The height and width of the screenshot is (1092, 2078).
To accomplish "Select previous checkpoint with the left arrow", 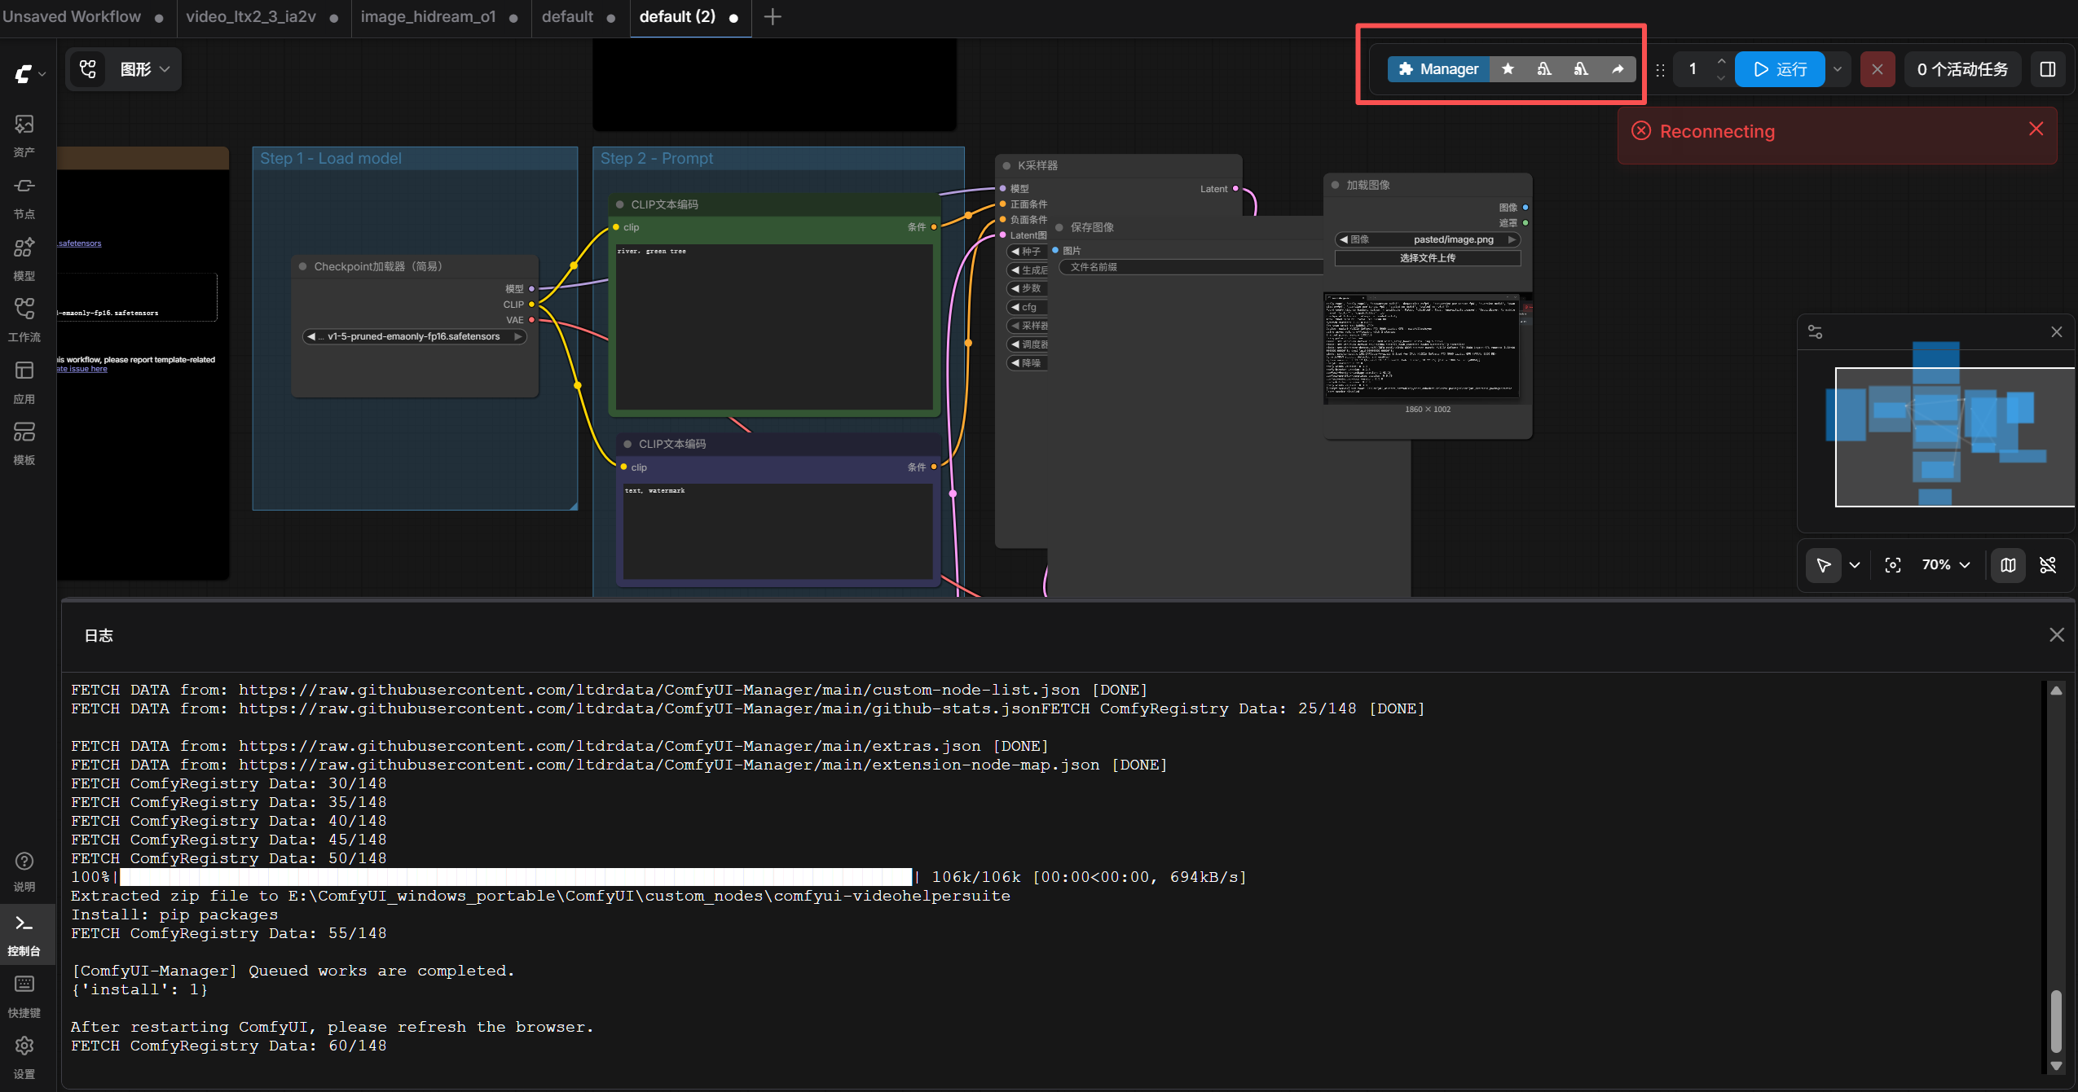I will coord(311,337).
